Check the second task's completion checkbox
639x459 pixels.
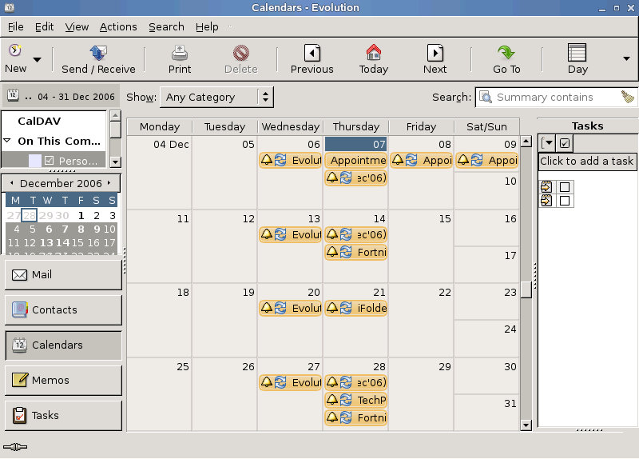point(565,201)
